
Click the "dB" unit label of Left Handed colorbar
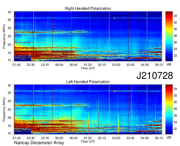169,137
